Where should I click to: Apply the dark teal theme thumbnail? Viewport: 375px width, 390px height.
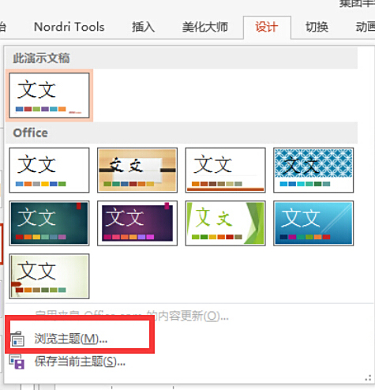click(x=49, y=223)
